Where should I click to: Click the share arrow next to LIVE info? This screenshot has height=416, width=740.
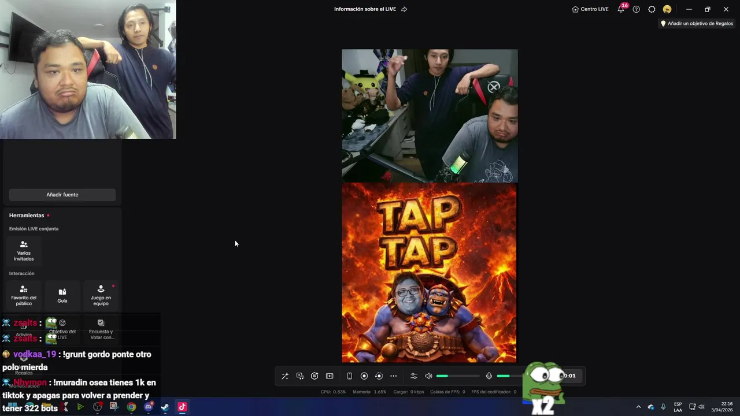404,9
